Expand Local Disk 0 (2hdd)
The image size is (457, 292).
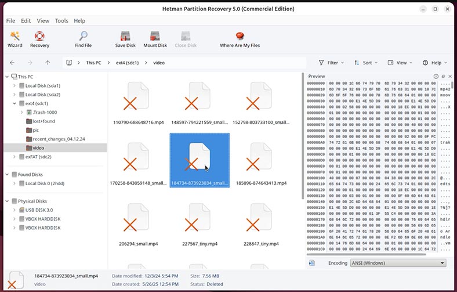click(x=14, y=183)
